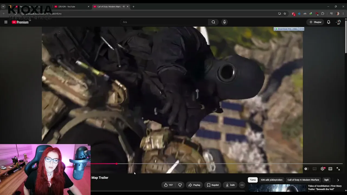Open the player settings gear
This screenshot has width=347, height=195.
coord(322,169)
